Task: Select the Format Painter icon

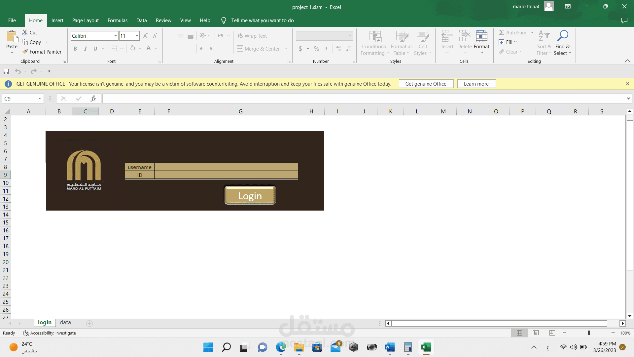Action: [x=42, y=52]
